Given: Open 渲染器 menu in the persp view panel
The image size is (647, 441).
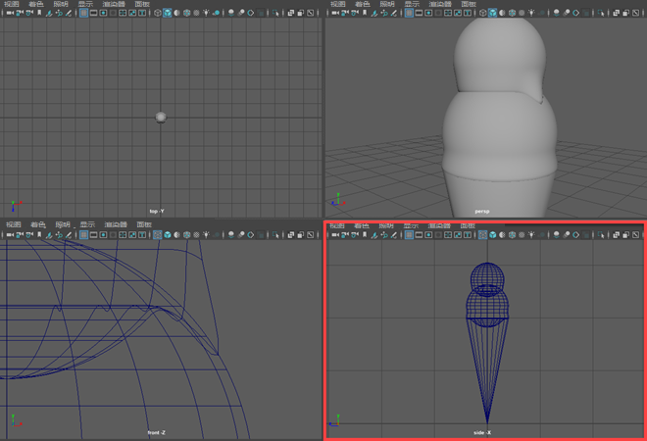Looking at the screenshot, I should pos(440,4).
